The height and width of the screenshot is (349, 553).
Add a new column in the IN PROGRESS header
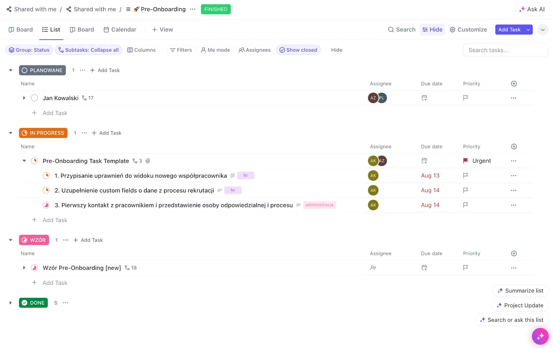coord(514,147)
